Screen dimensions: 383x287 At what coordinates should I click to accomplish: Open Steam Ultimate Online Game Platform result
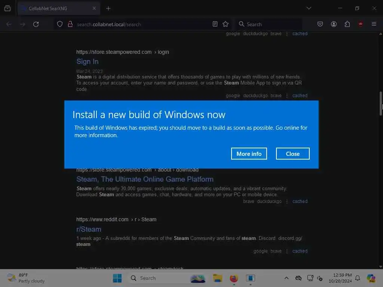145,179
